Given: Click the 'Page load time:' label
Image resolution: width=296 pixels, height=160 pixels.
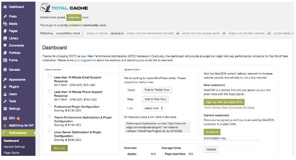Looking at the screenshot, I should (x=175, y=154).
